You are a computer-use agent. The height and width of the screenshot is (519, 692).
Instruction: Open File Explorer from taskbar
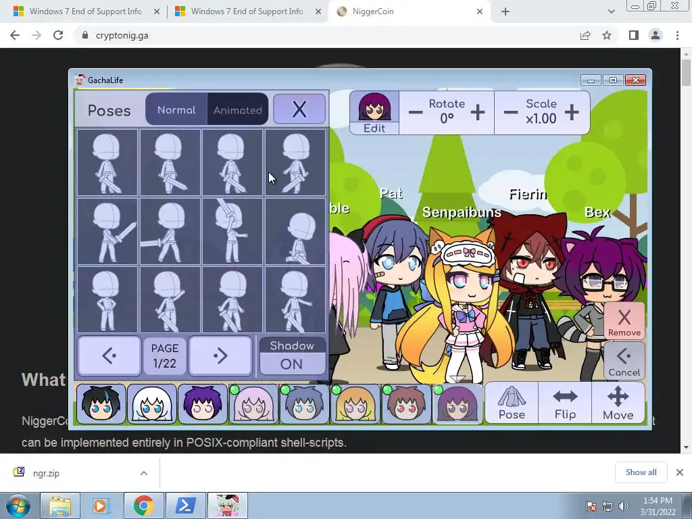point(60,505)
